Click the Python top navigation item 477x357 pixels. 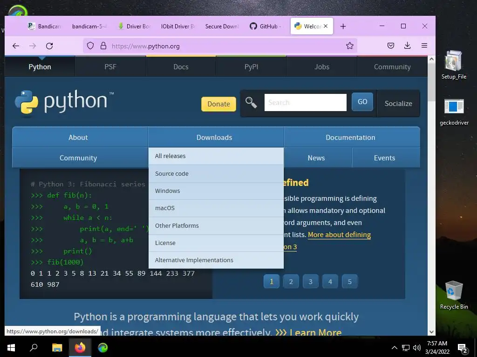[40, 66]
